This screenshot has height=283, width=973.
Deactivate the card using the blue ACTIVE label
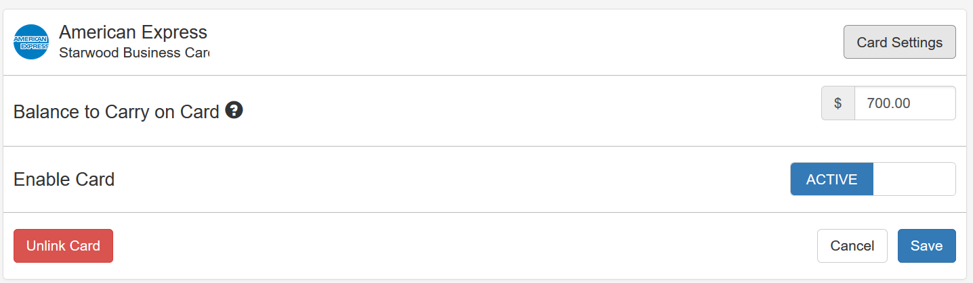[831, 180]
